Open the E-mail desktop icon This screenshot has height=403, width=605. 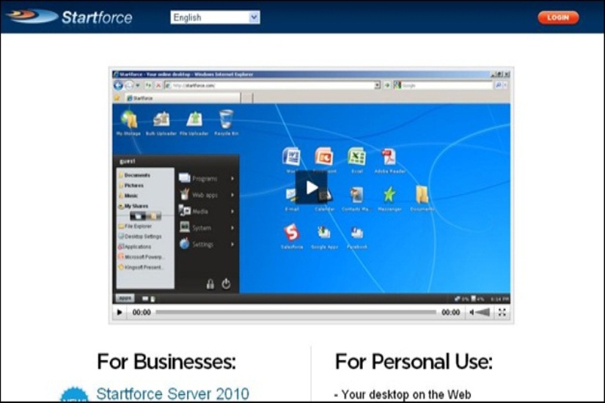(x=291, y=199)
